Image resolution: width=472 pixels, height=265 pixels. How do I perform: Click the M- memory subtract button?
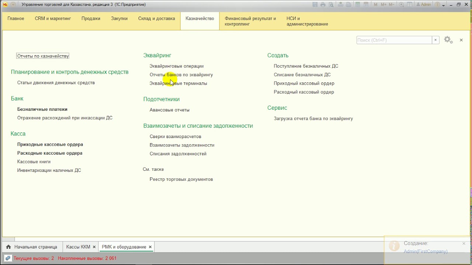[392, 5]
